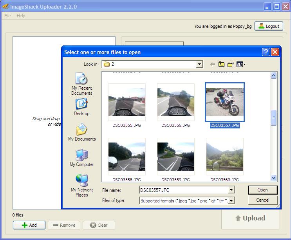Go to Desktop in places bar
Viewport: 291px width, 240px height.
81,107
